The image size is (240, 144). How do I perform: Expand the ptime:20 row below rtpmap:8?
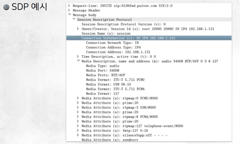coord(78,121)
